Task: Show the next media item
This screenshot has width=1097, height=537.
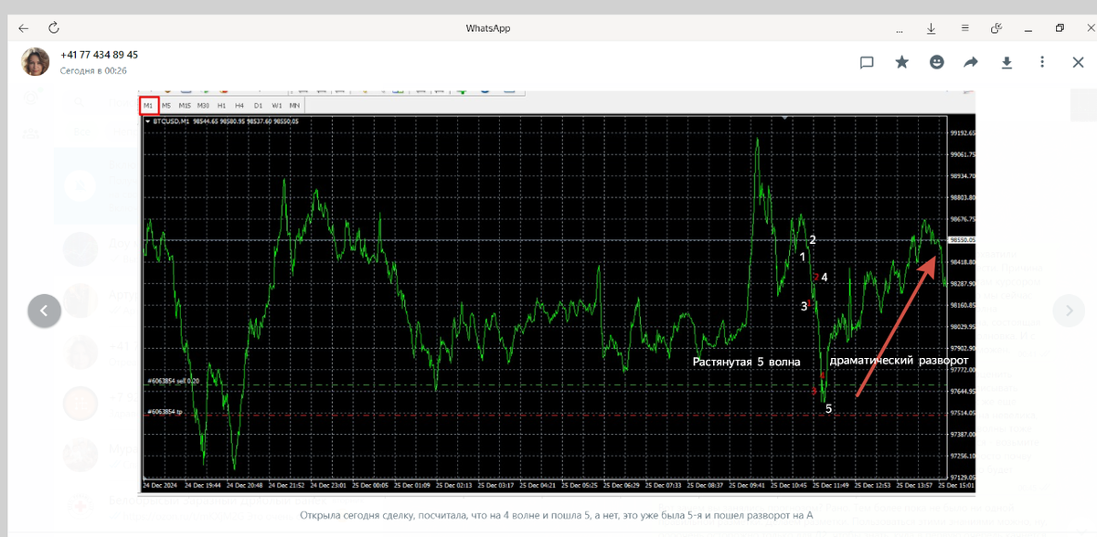Action: click(x=1070, y=311)
